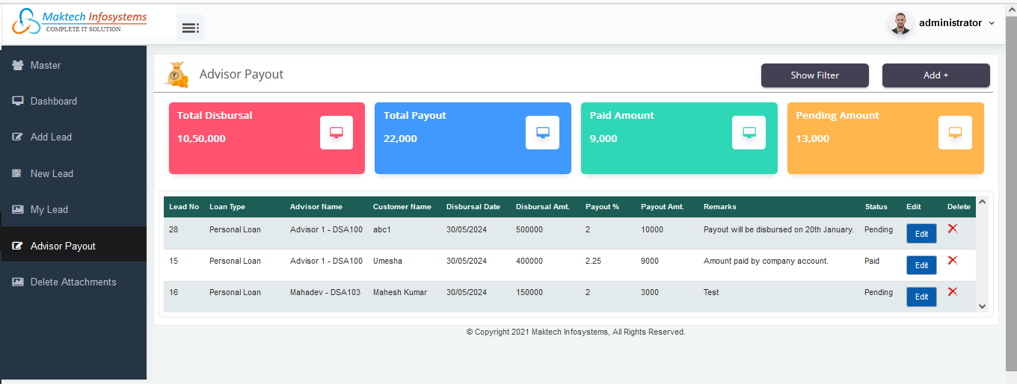
Task: Open the administrator account dropdown
Action: coord(956,23)
